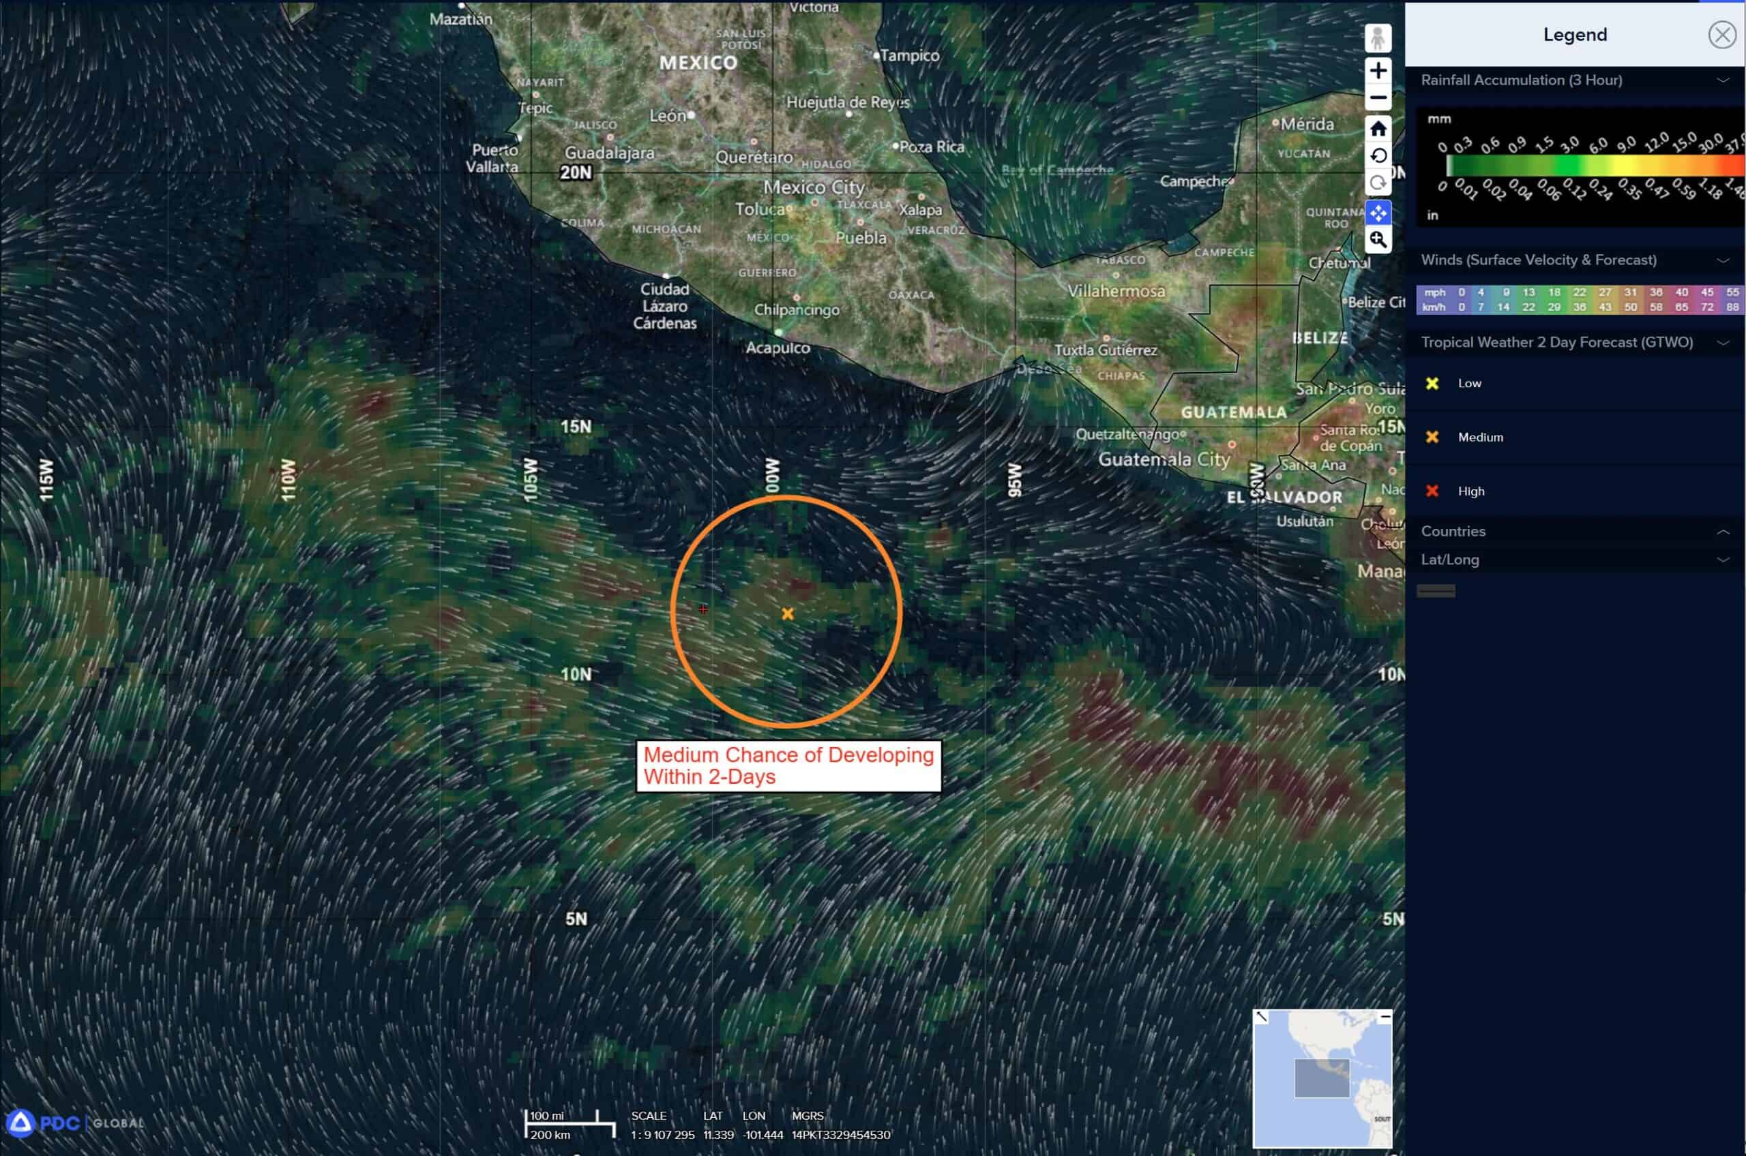Select the pan tool icon
The height and width of the screenshot is (1156, 1746).
coord(1377,213)
